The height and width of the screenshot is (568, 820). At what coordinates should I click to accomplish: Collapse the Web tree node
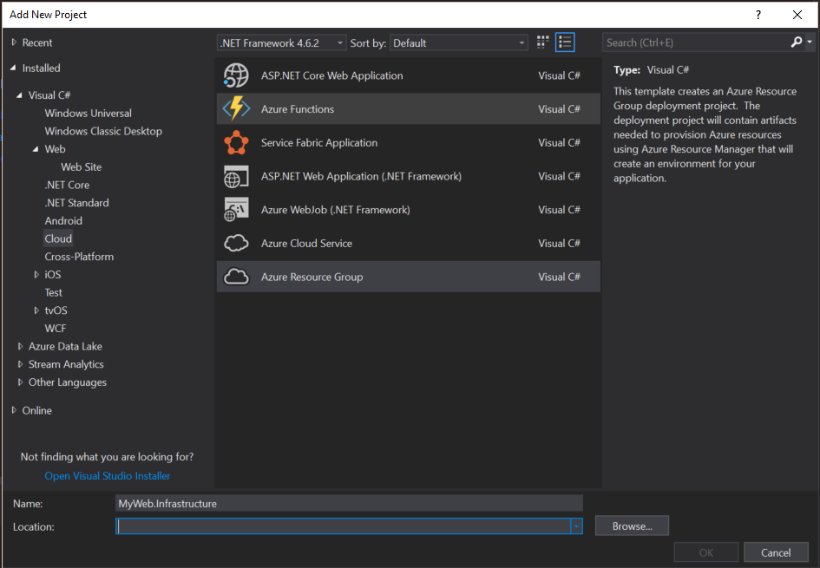tap(36, 149)
